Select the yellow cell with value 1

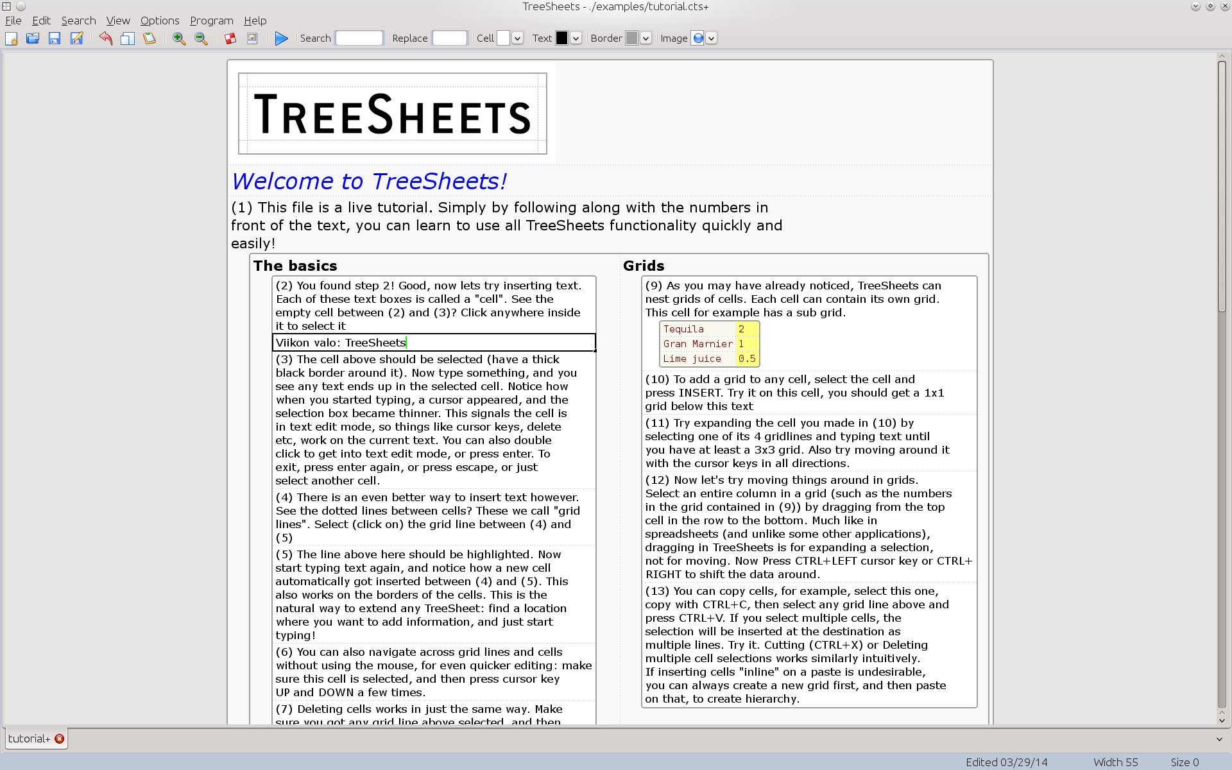pyautogui.click(x=747, y=344)
